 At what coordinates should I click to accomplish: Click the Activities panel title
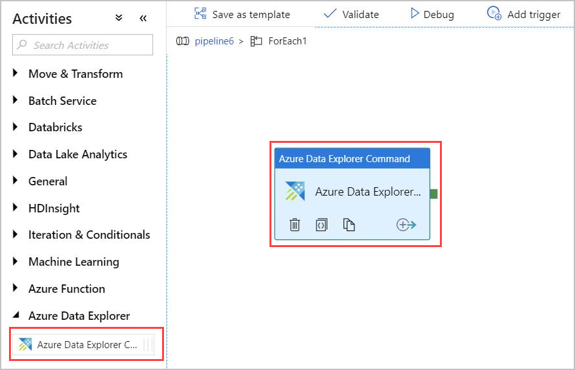click(x=42, y=19)
